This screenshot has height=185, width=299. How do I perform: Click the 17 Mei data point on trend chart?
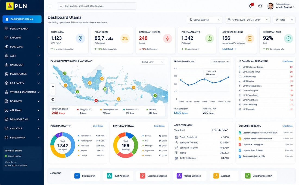[205, 79]
